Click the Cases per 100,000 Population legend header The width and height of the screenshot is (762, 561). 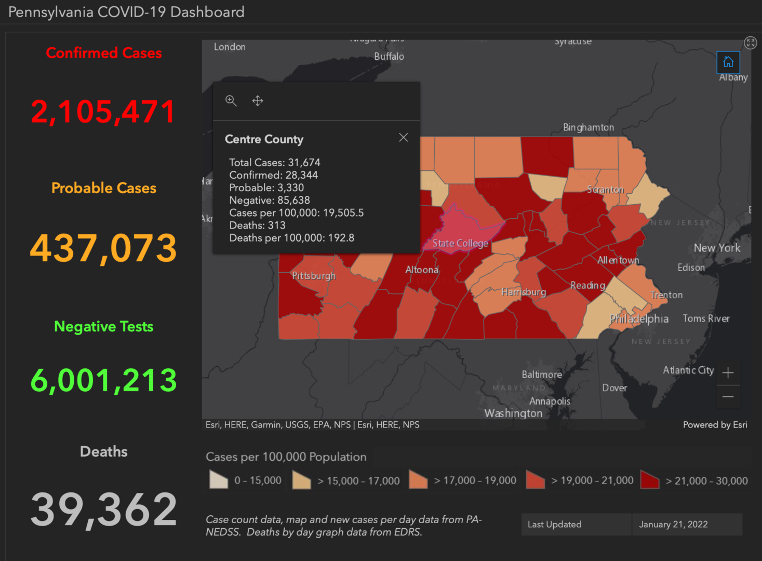(286, 457)
